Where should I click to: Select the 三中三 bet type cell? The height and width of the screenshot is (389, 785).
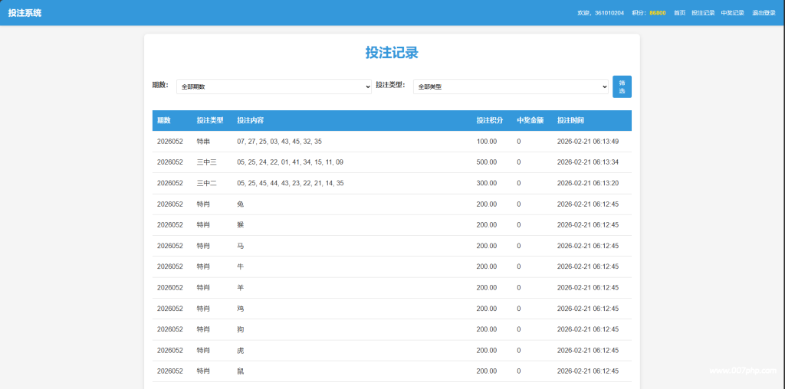pos(207,162)
